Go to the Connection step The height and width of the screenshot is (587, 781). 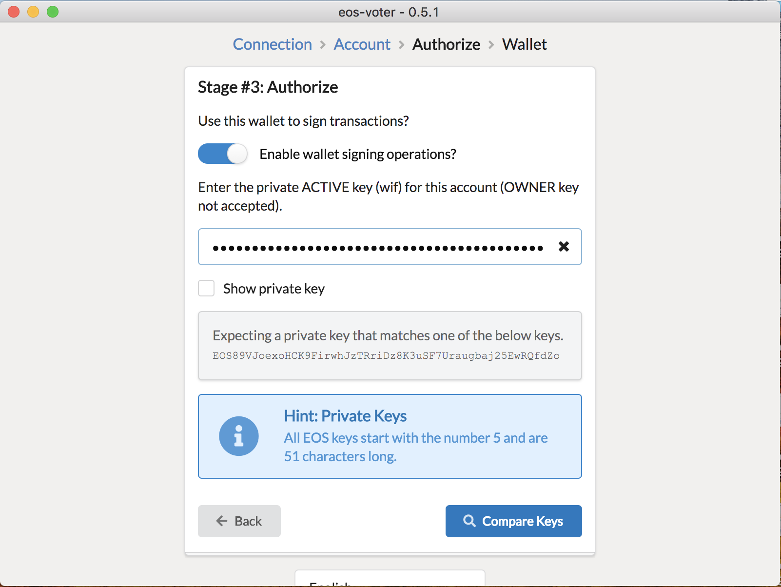click(x=273, y=44)
